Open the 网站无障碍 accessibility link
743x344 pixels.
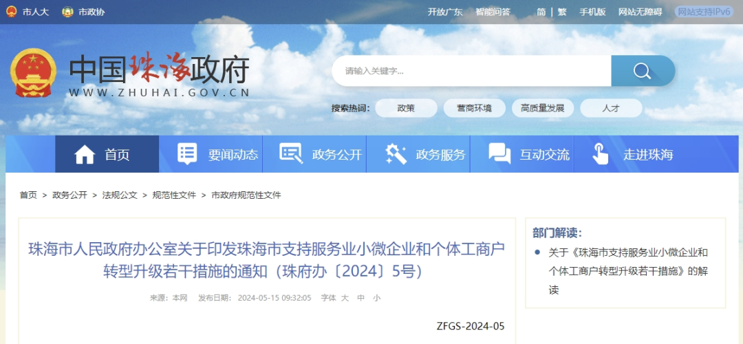[640, 12]
